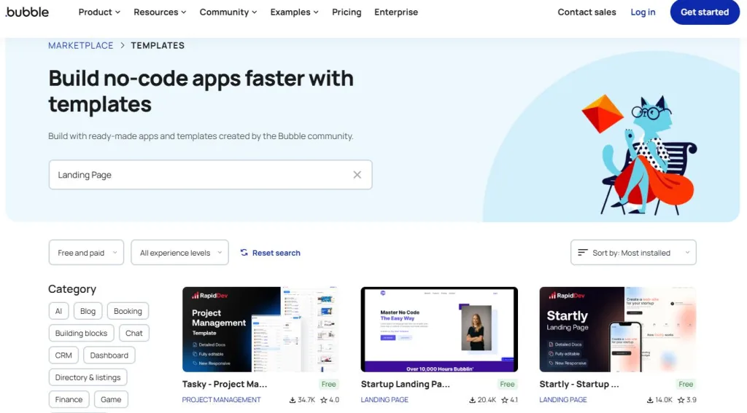Screen dimensions: 747x413
Task: Go to the MARKETPLACE breadcrumb
Action: (80, 45)
